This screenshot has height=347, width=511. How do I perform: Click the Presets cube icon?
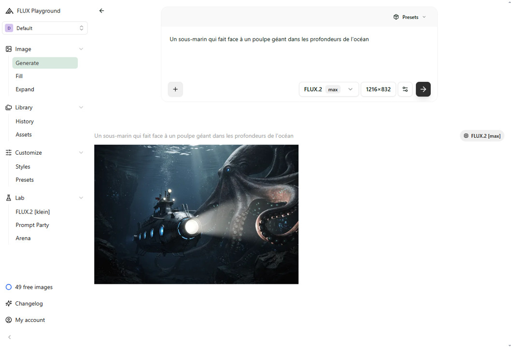(396, 17)
